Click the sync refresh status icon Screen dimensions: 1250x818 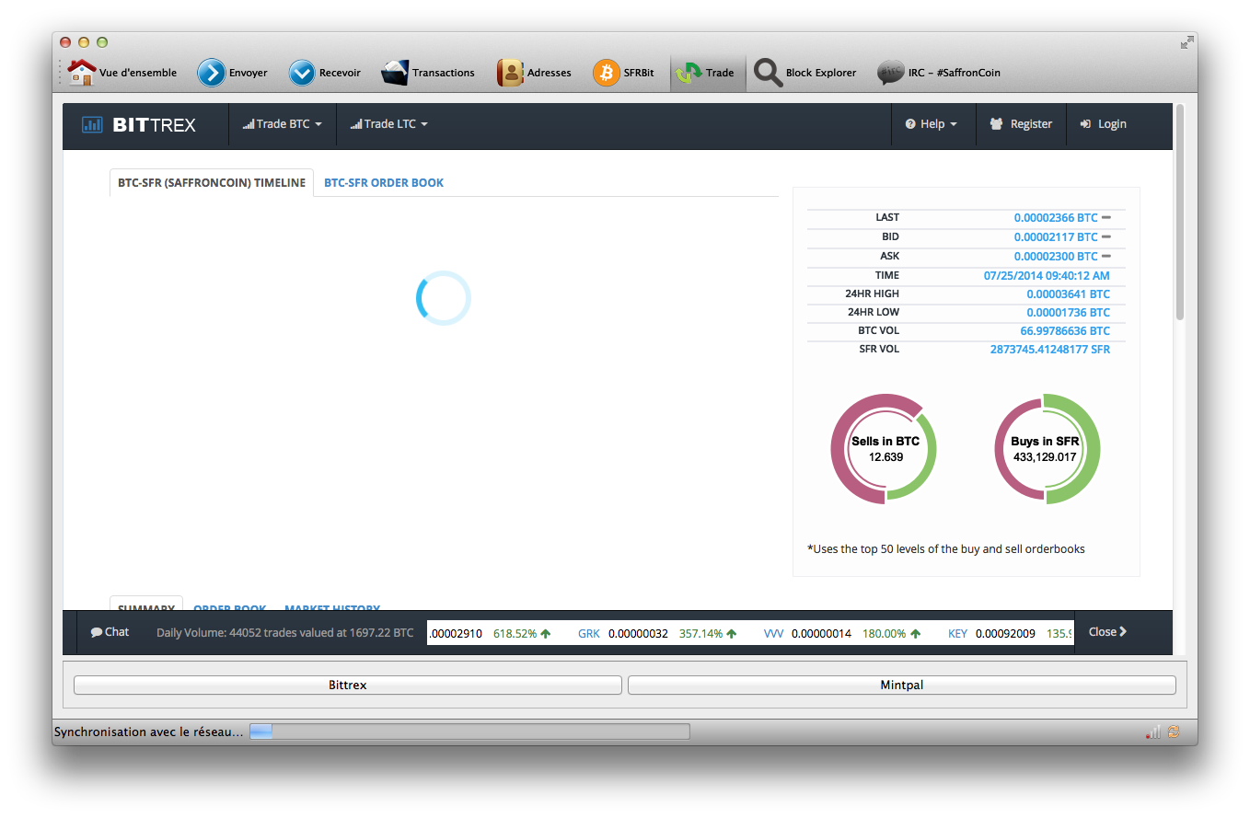1174,732
